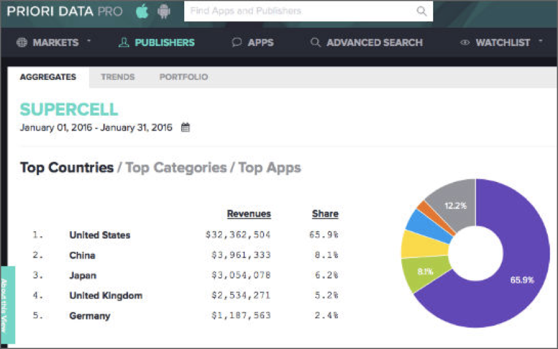Screen dimensions: 558x349
Task: Switch to the Aggregates tab
Action: tap(48, 77)
